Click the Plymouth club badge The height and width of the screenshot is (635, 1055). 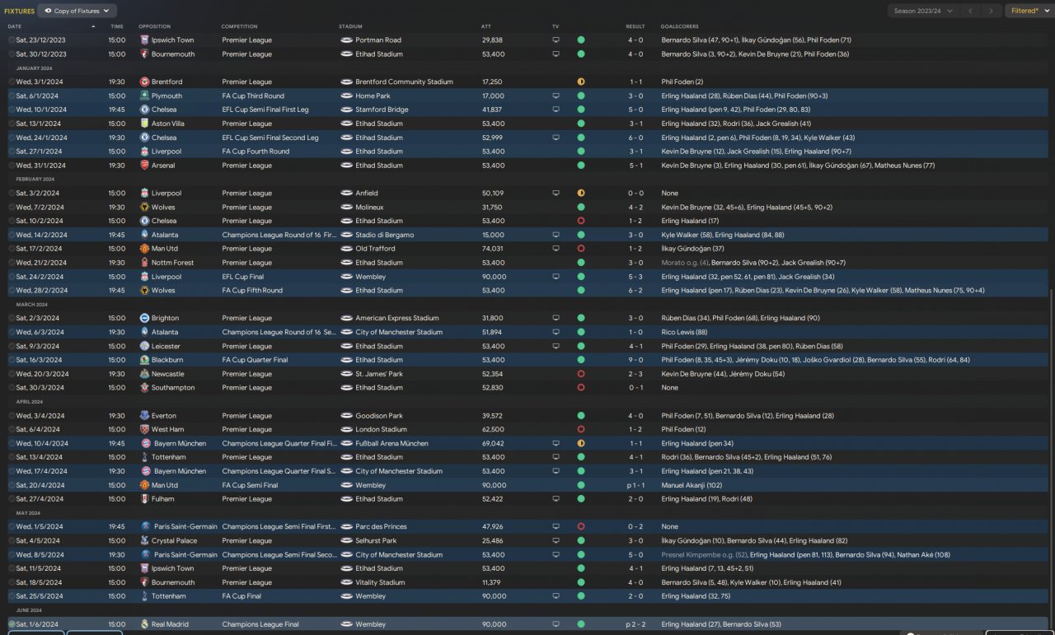point(144,96)
